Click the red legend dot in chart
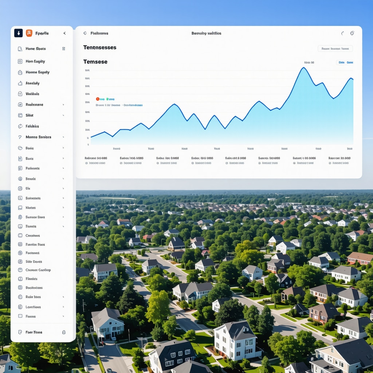Viewport: 373px width, 373px height. click(x=98, y=99)
